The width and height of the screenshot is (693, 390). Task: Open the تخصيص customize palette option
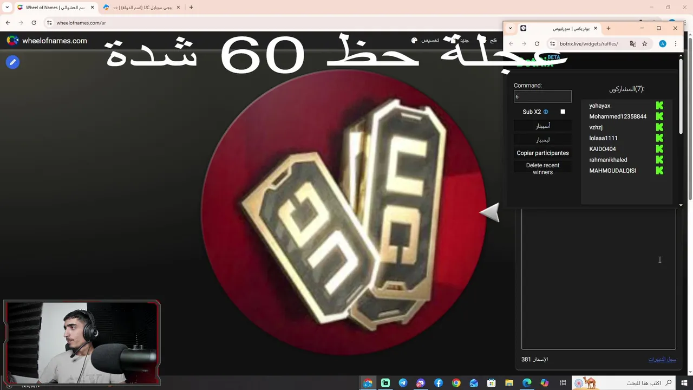pyautogui.click(x=426, y=41)
